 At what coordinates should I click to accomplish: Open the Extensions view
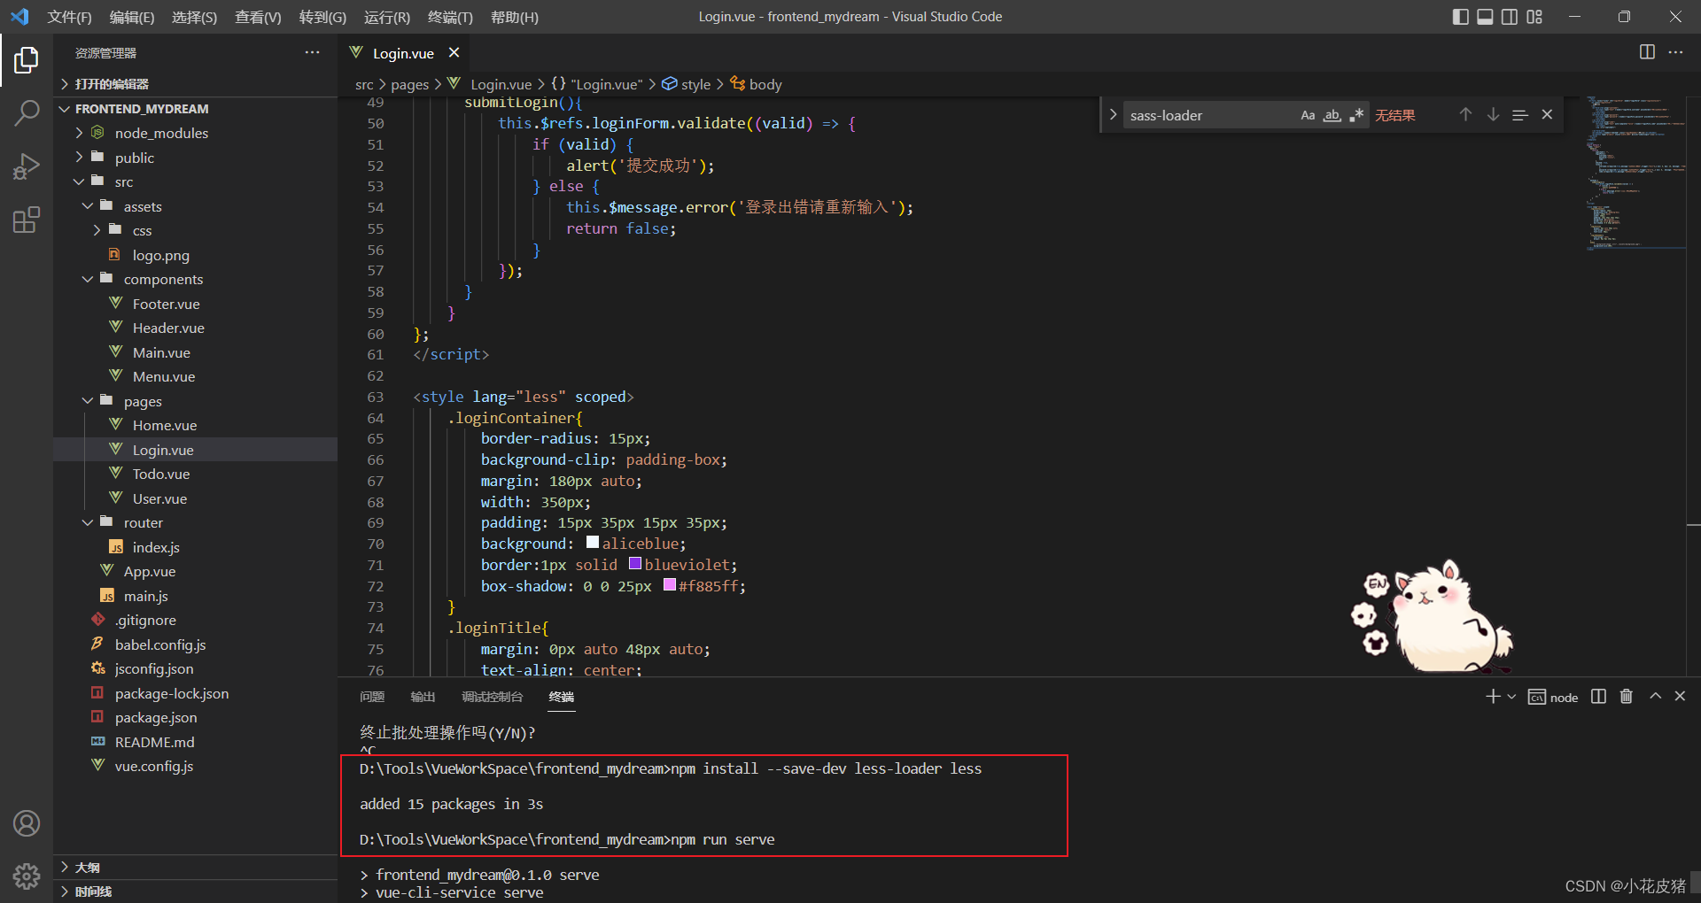[x=27, y=220]
